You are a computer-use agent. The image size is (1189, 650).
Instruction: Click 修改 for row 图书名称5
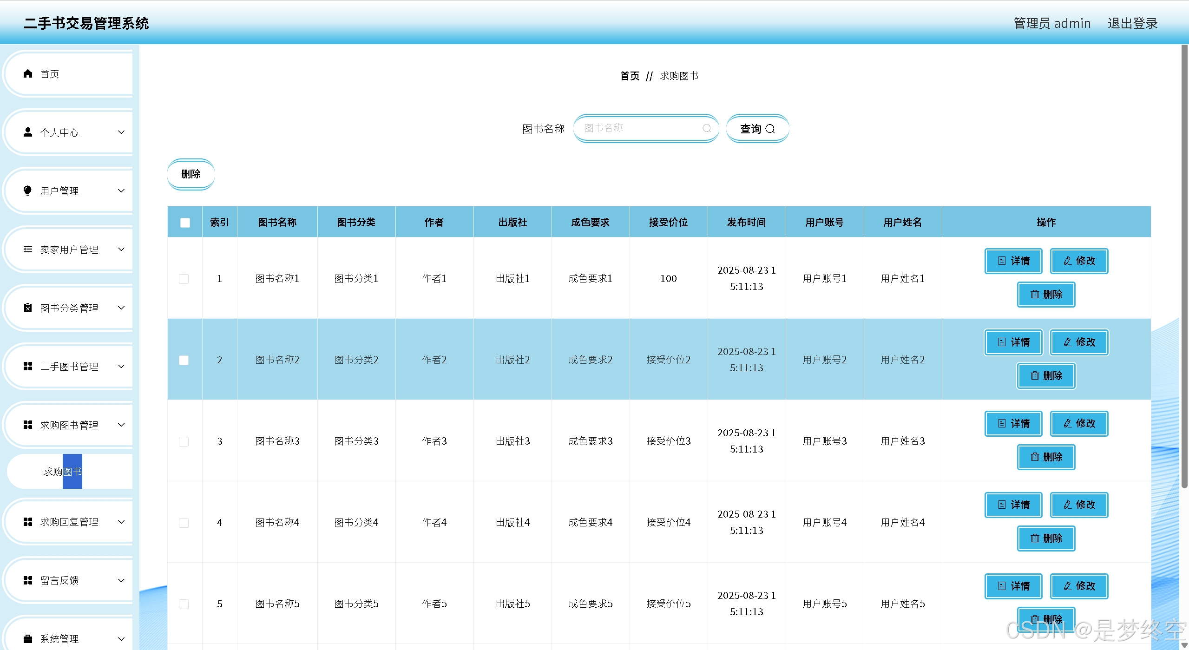click(x=1079, y=586)
